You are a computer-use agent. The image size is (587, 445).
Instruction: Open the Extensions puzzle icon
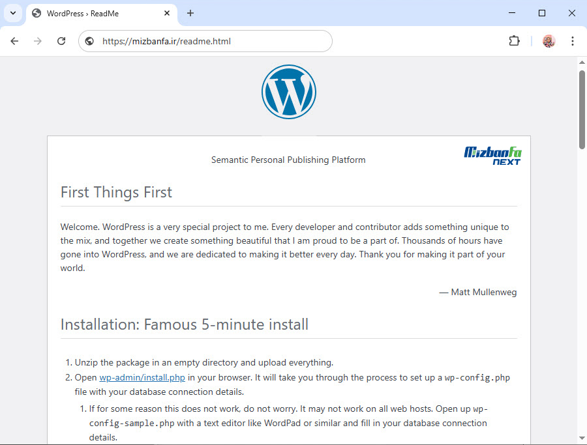tap(514, 41)
